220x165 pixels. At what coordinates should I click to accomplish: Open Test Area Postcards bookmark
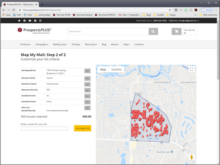83,15
